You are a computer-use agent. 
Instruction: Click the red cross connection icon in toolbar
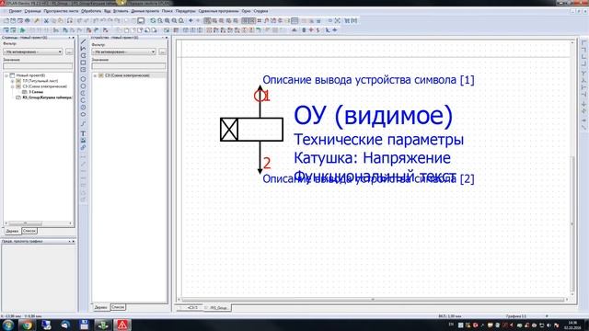311,30
